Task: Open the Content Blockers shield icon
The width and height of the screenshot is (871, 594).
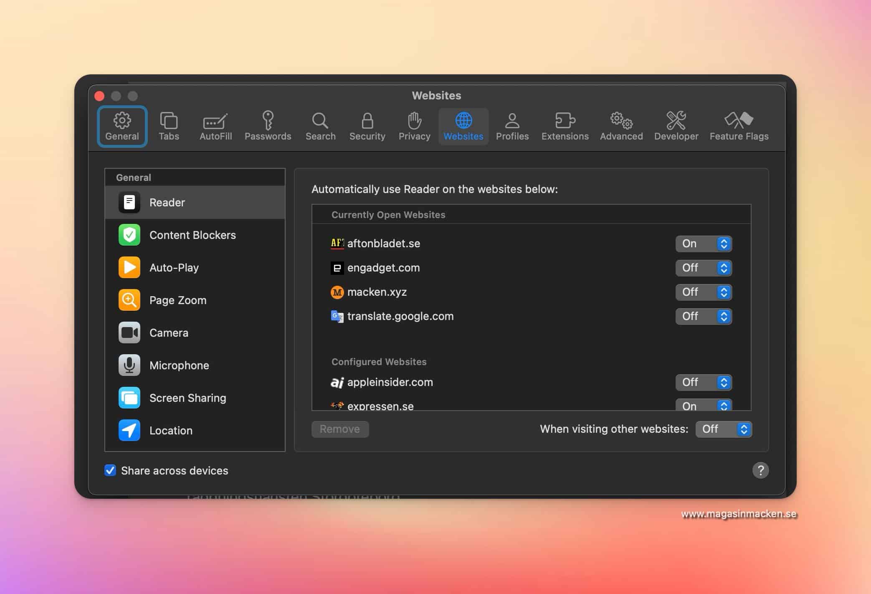Action: [129, 235]
